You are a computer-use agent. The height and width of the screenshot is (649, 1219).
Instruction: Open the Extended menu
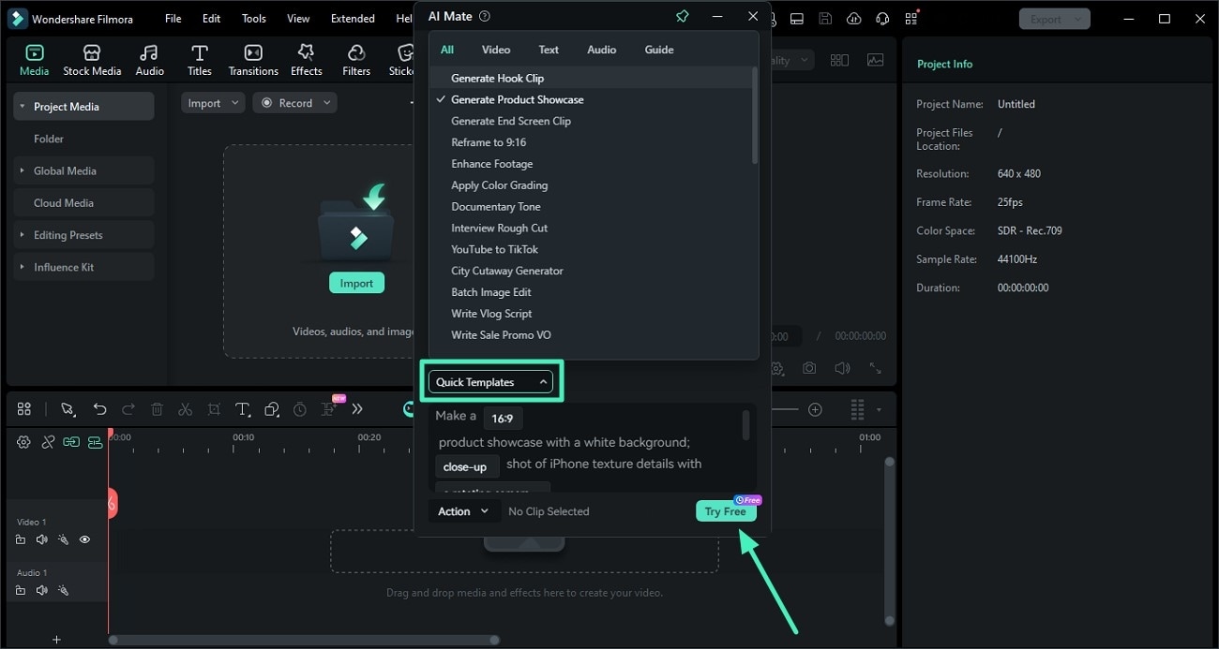tap(353, 19)
